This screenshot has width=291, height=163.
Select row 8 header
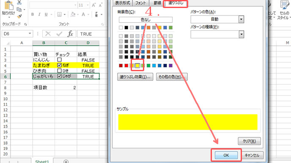5,88
